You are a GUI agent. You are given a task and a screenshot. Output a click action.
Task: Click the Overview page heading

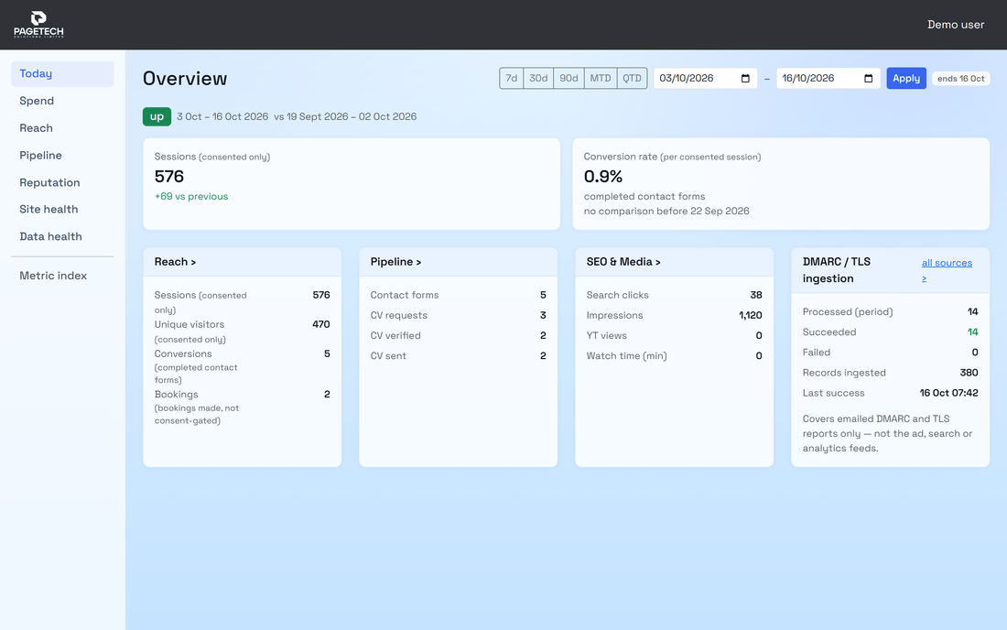click(x=185, y=79)
